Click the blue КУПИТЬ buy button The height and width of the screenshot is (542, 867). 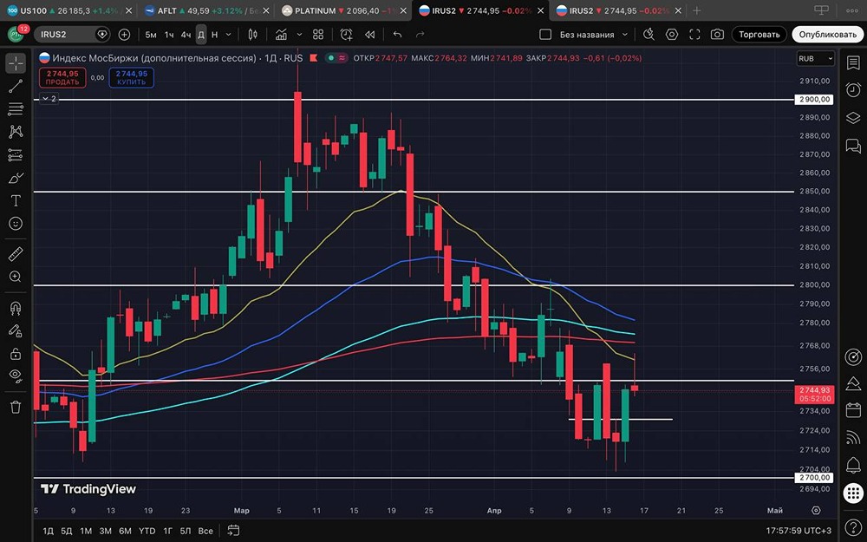pyautogui.click(x=132, y=77)
